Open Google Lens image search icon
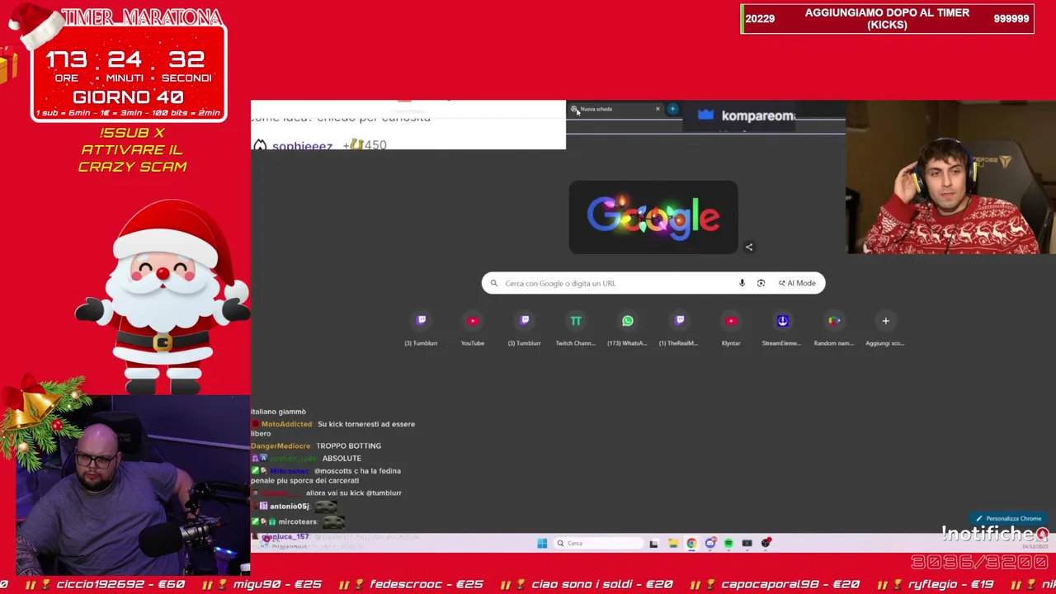Screen dimensions: 1056x594 tap(761, 283)
